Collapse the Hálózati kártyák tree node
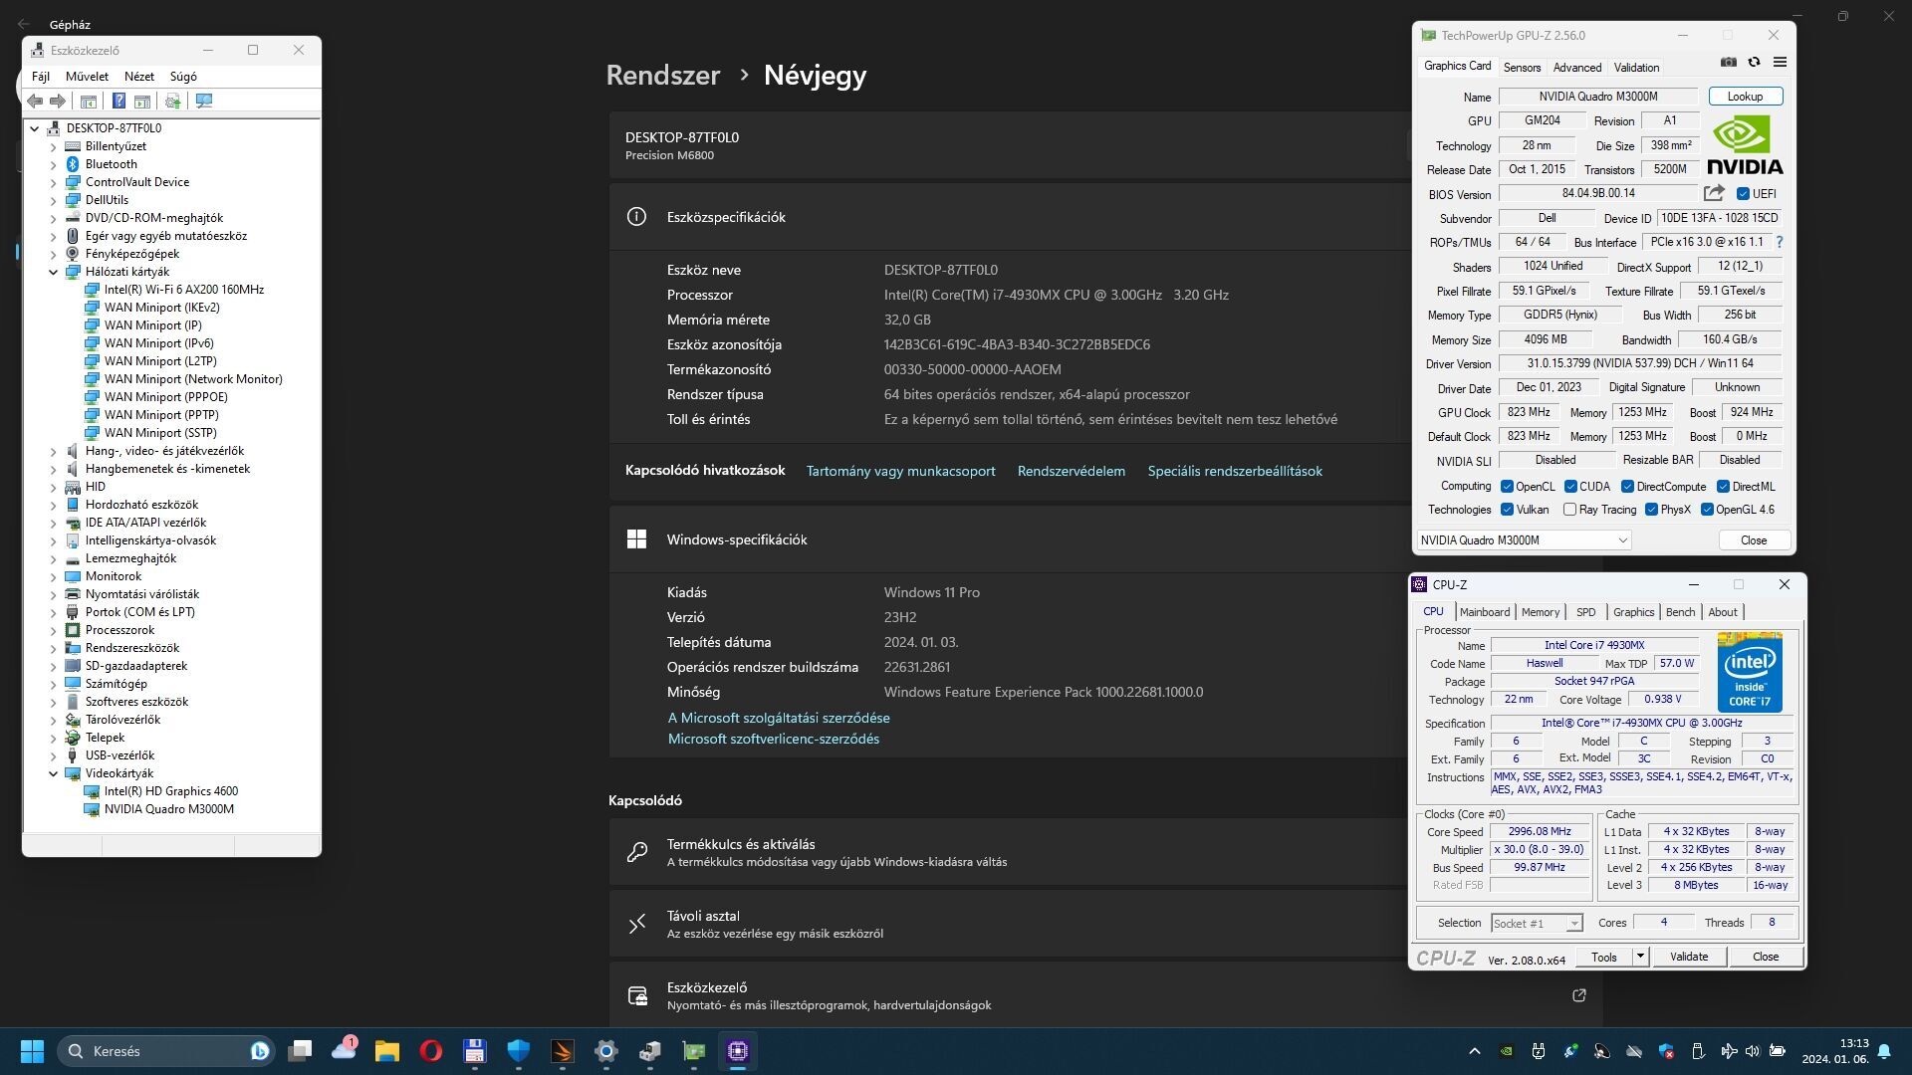This screenshot has width=1912, height=1075. (x=54, y=272)
